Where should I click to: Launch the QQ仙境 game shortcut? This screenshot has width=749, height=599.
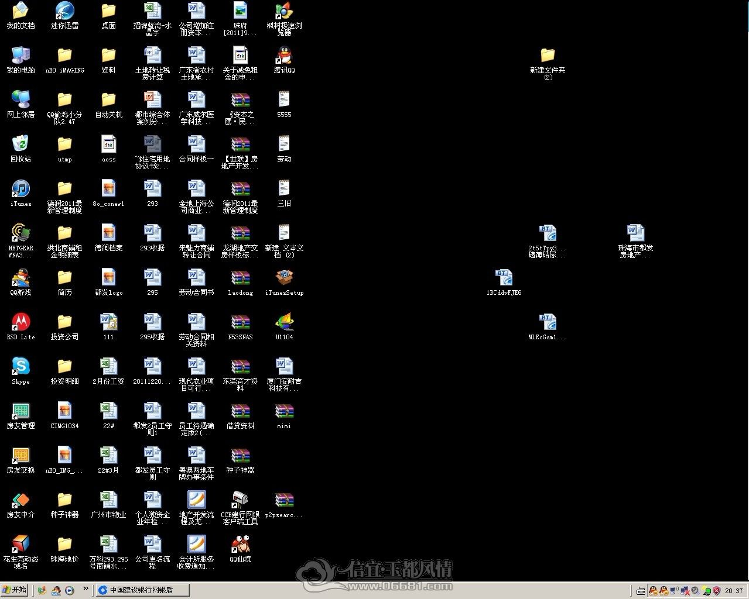pos(240,549)
